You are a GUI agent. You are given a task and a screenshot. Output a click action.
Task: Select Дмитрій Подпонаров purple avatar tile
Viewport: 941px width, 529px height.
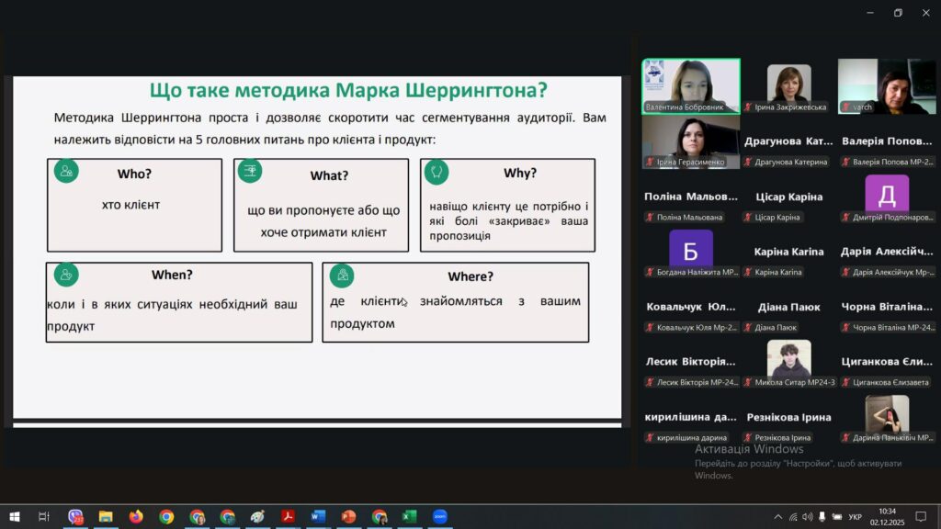tap(887, 194)
